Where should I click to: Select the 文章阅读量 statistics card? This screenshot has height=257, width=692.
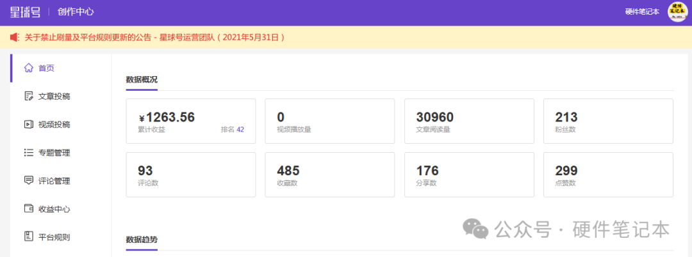[469, 121]
